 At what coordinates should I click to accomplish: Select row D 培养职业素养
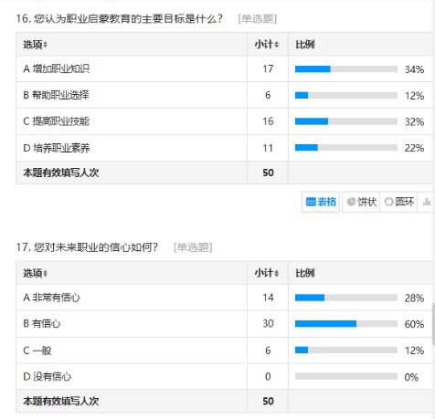click(224, 148)
